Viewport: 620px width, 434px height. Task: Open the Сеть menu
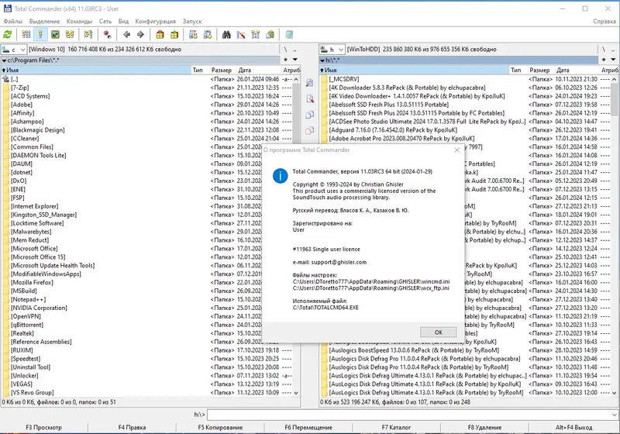(105, 22)
